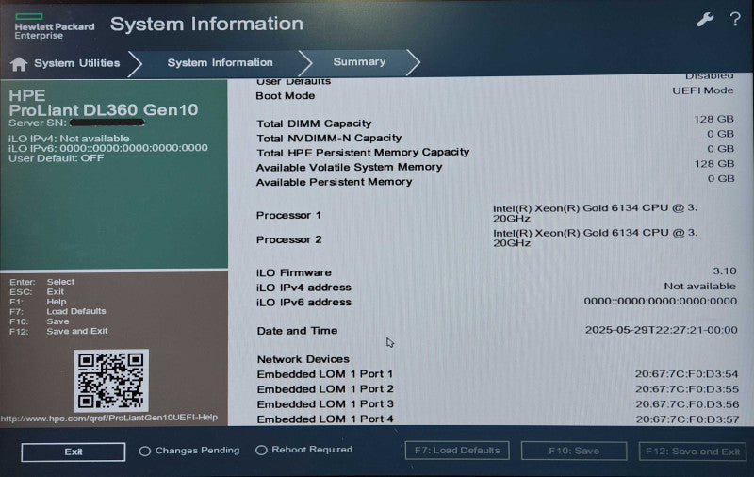Select the iLO Firmware label
754x477 pixels.
click(294, 272)
